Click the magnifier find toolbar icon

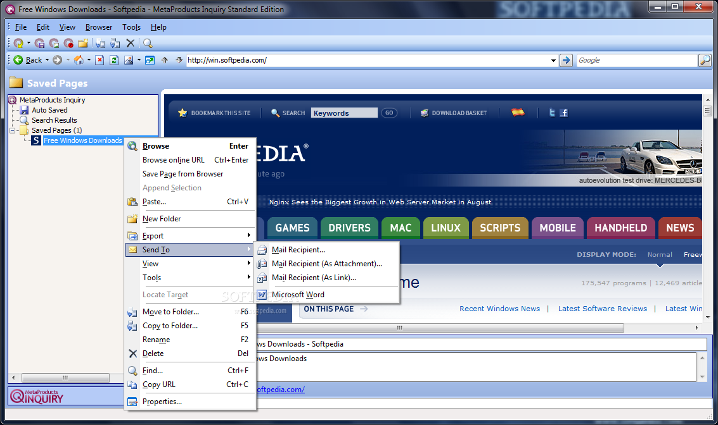[x=148, y=44]
